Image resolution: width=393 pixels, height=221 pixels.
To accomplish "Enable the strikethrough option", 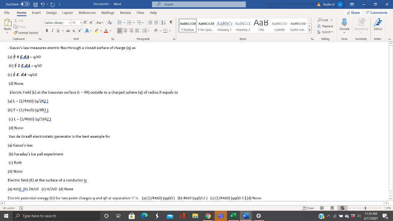I will (68, 31).
